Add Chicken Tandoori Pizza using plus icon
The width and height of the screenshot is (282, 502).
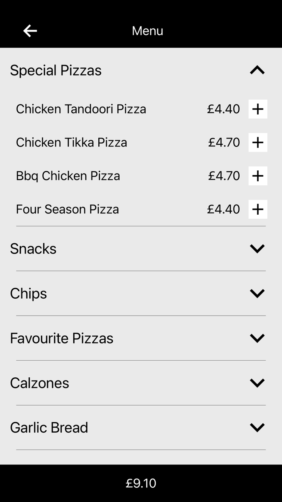pyautogui.click(x=257, y=109)
